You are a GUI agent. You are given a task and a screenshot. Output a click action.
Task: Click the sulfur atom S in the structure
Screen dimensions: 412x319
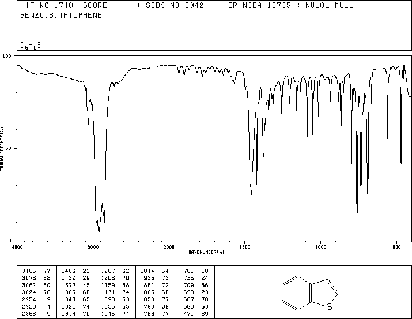click(329, 307)
